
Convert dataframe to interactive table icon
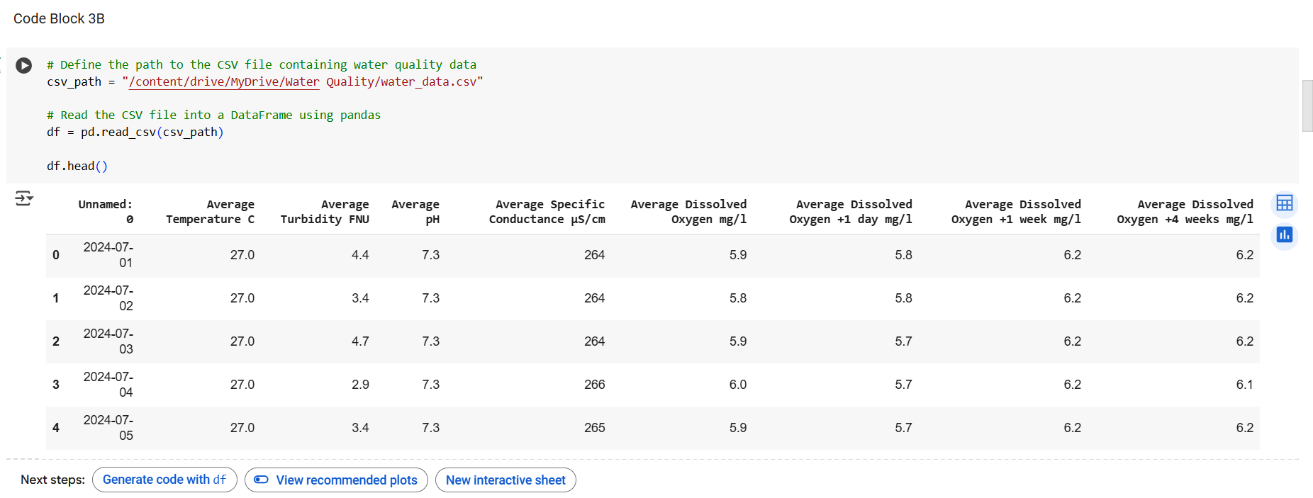pyautogui.click(x=1284, y=203)
